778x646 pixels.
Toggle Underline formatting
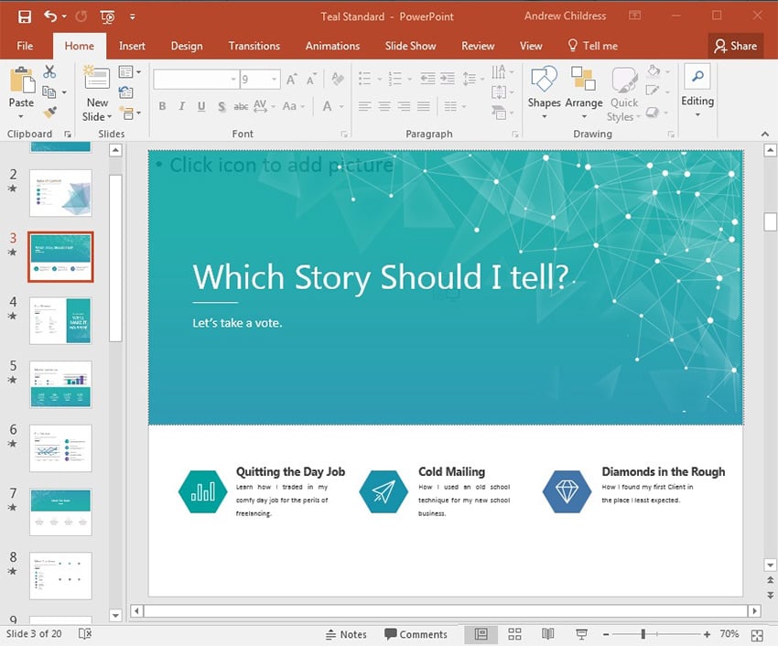pos(202,107)
